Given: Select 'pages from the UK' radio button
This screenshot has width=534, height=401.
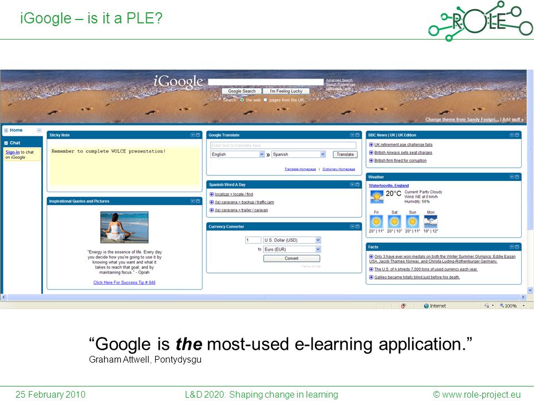Looking at the screenshot, I should [265, 100].
